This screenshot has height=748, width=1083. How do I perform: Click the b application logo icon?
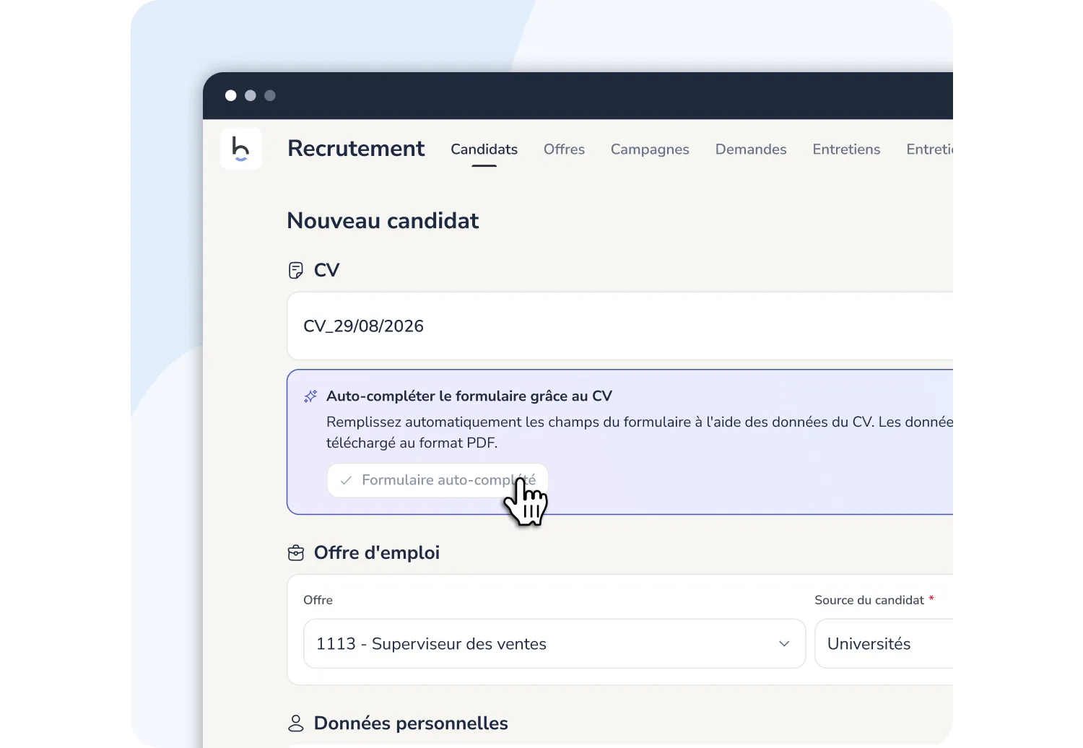click(241, 149)
